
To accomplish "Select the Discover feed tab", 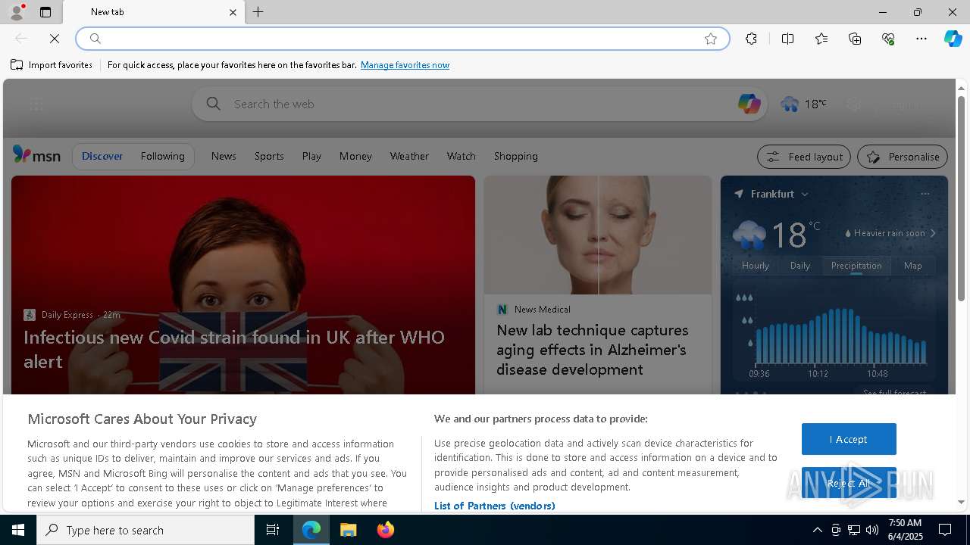I will (x=102, y=156).
